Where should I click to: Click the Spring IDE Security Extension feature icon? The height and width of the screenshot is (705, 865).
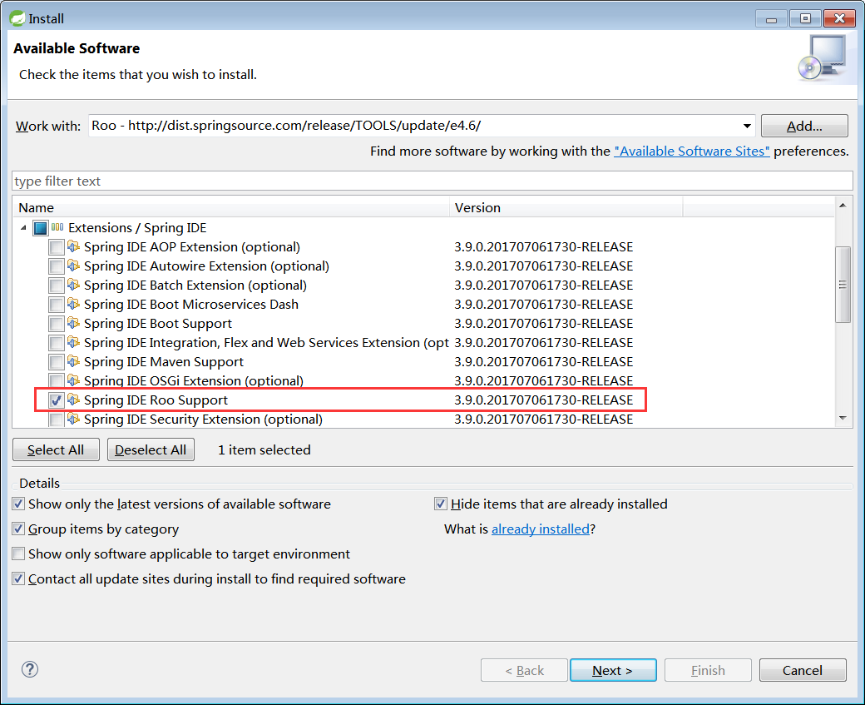pyautogui.click(x=73, y=419)
